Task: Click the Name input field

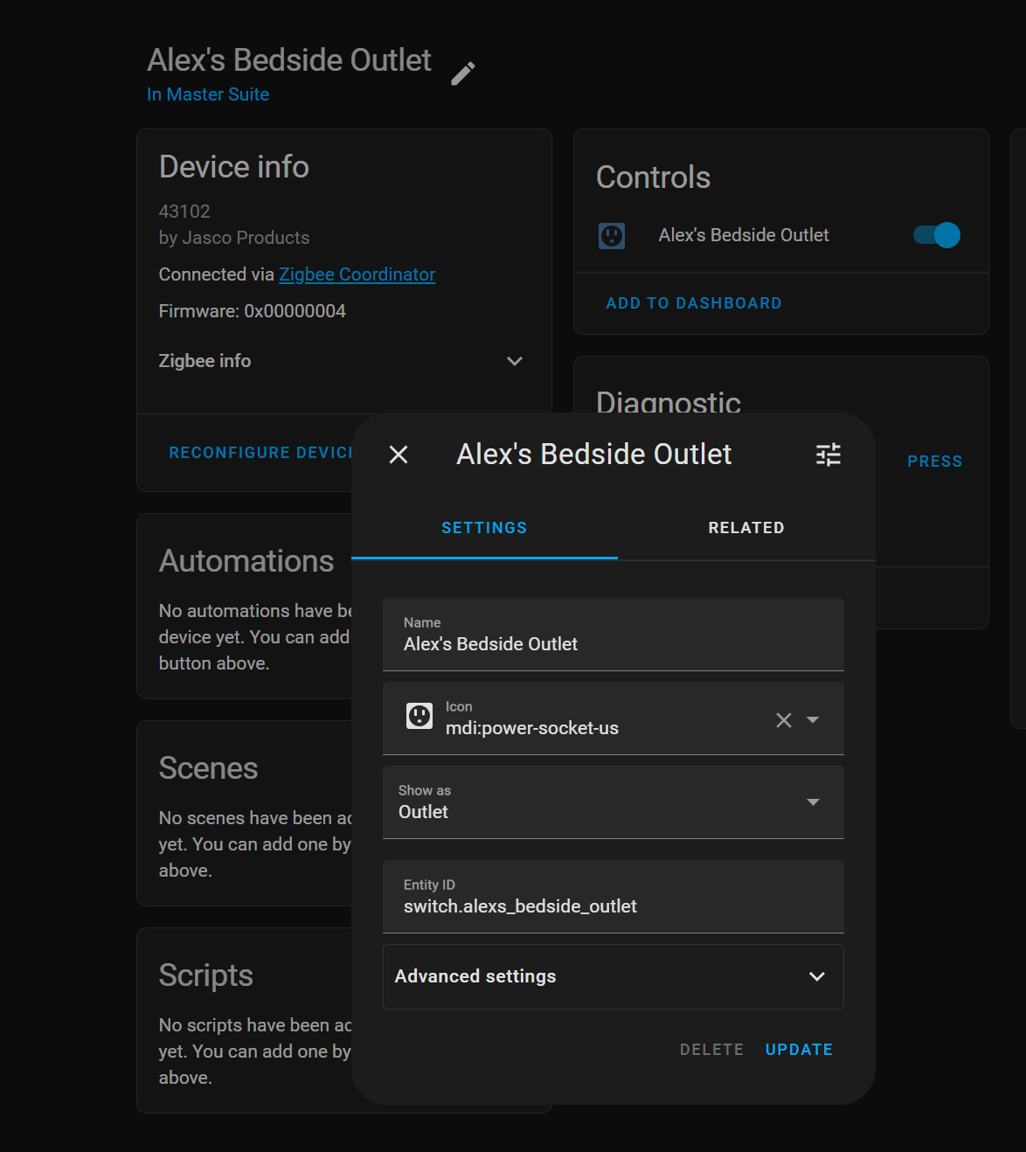Action: (x=612, y=644)
